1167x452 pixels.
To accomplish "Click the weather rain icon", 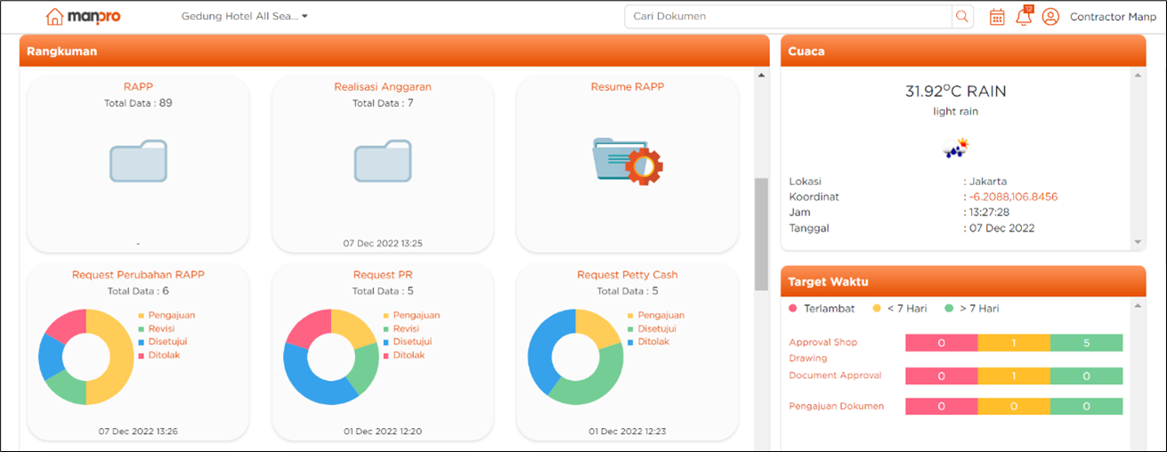I will coord(956,148).
